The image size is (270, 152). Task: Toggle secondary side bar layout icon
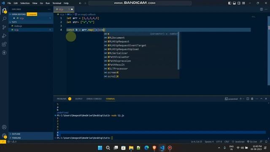239,3
